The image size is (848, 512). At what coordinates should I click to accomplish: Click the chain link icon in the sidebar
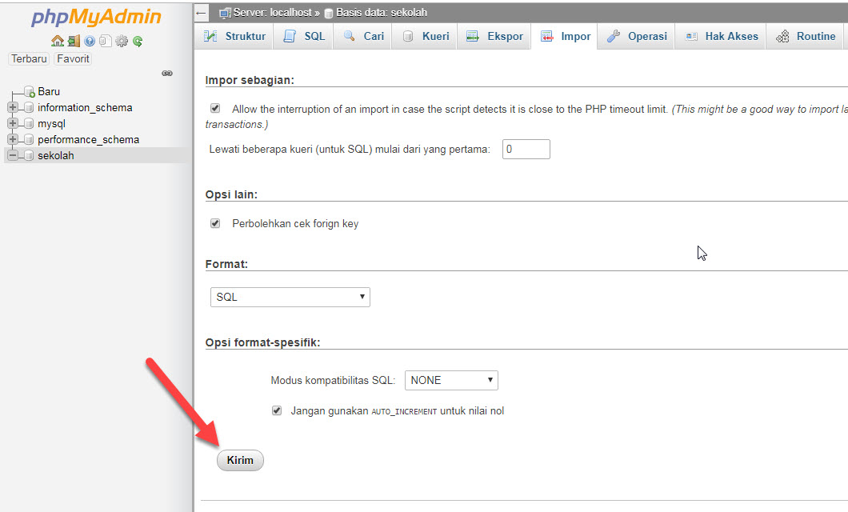166,73
